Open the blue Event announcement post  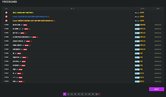tap(30, 17)
